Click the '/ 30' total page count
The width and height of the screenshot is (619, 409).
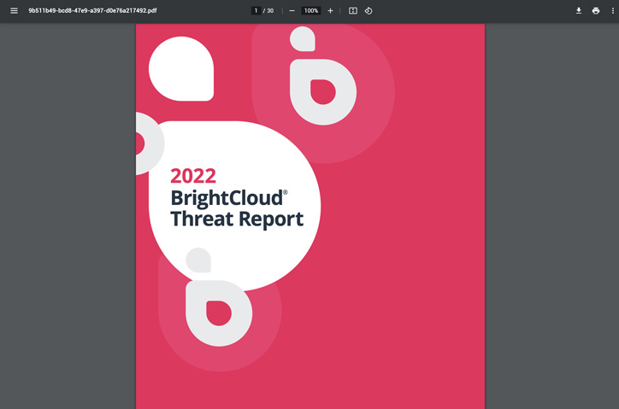[x=268, y=10]
